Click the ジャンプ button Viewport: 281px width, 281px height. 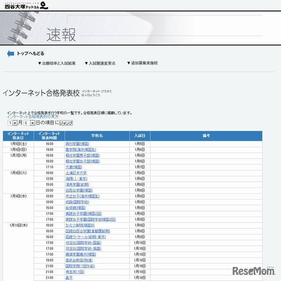click(66, 123)
